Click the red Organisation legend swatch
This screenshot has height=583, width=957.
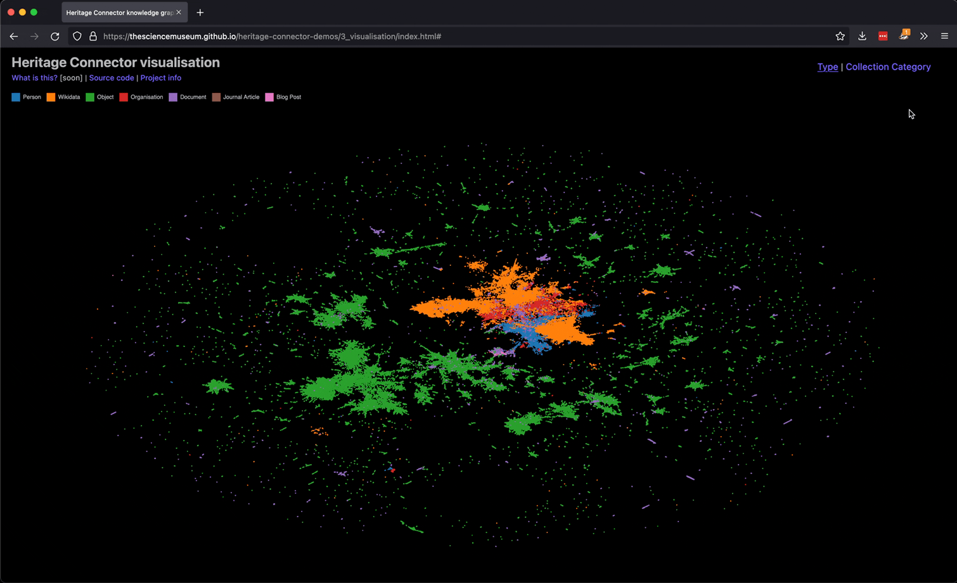[x=124, y=97]
